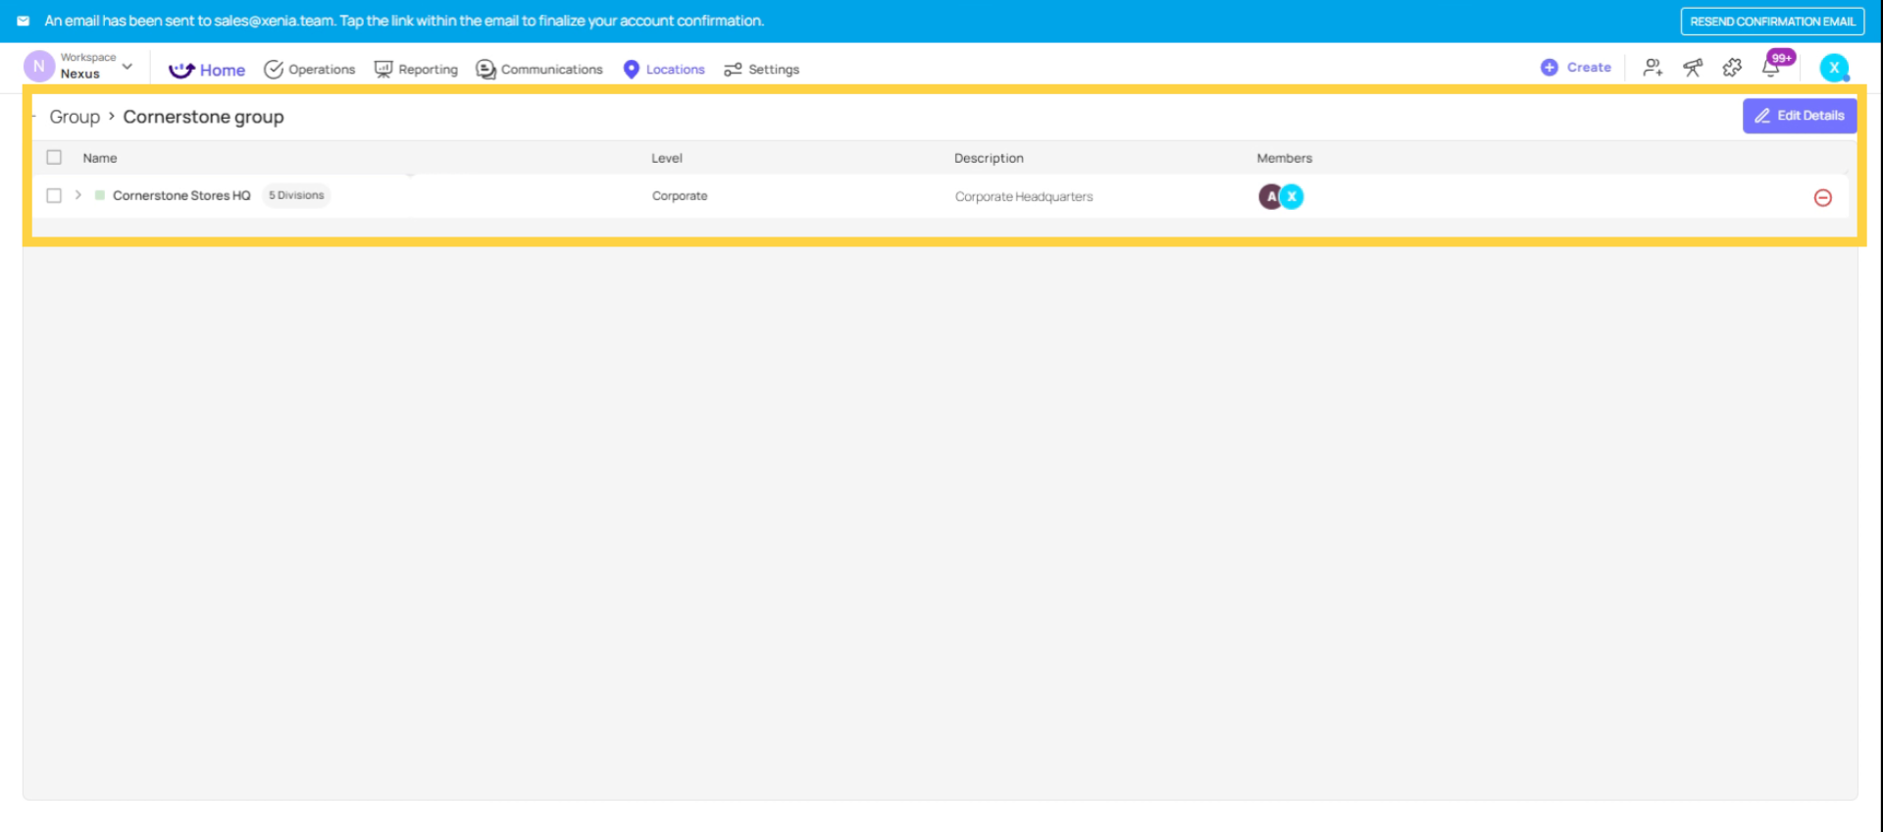This screenshot has width=1883, height=832.
Task: Open the user profile avatar X
Action: (x=1834, y=68)
